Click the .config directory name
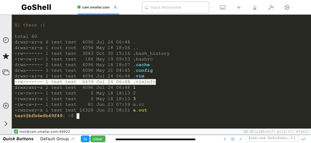This screenshot has width=311, height=143. [143, 70]
